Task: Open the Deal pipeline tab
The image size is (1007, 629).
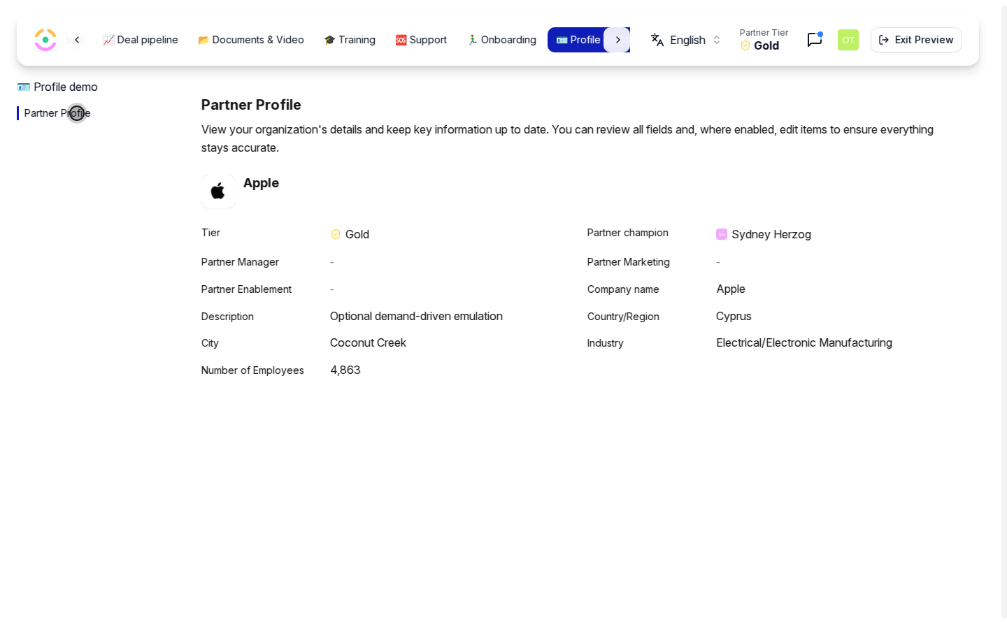Action: [141, 40]
